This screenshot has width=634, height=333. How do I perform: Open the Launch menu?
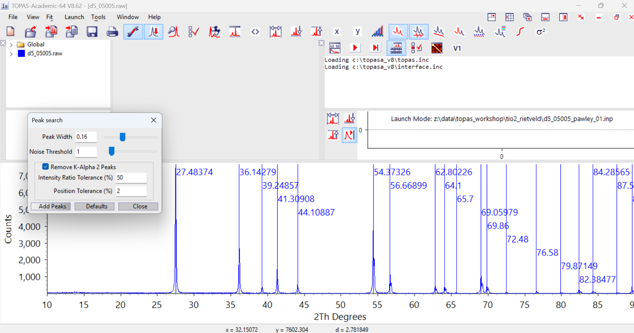point(74,17)
